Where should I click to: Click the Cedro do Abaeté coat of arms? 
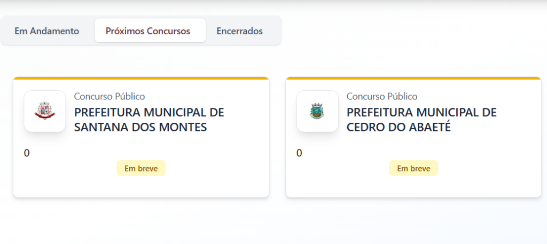coord(317,111)
